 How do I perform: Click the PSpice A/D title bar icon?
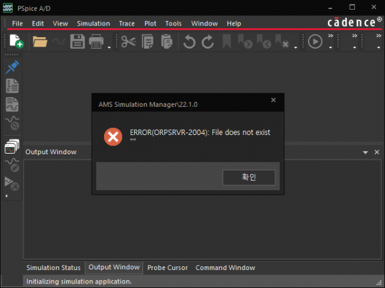[8, 8]
